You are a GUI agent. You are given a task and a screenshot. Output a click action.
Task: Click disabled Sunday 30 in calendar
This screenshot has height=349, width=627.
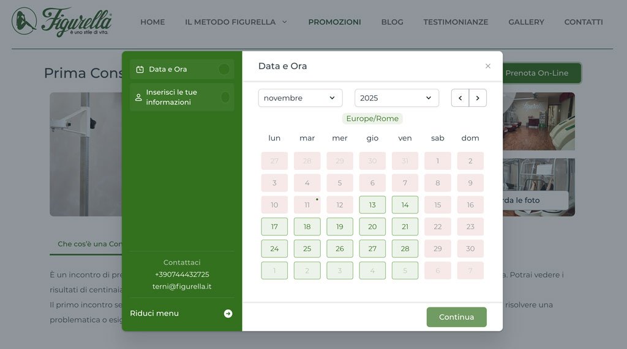[x=470, y=249]
